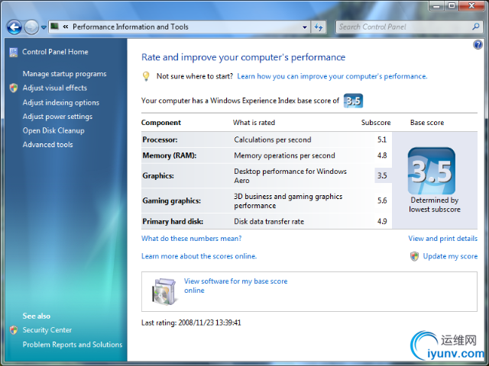Click Memory subscore 4.8
This screenshot has width=489, height=366.
click(x=382, y=156)
